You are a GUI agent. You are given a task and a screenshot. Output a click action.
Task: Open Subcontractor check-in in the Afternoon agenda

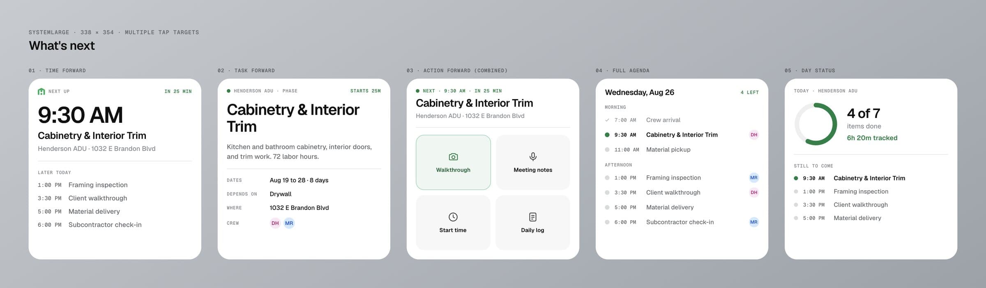[x=682, y=222]
